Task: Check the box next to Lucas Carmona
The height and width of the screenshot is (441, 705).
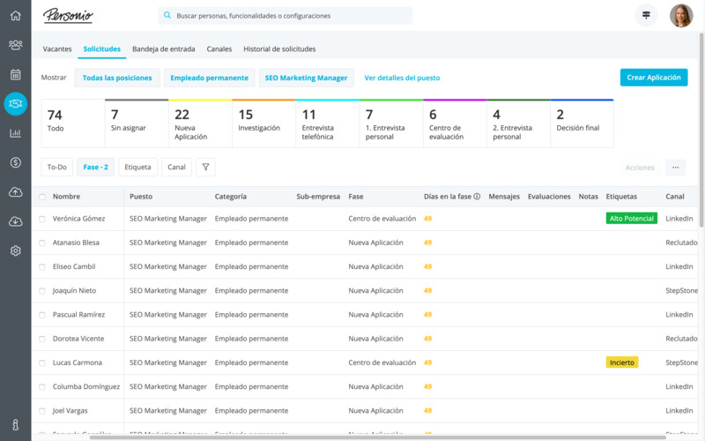Action: 41,363
